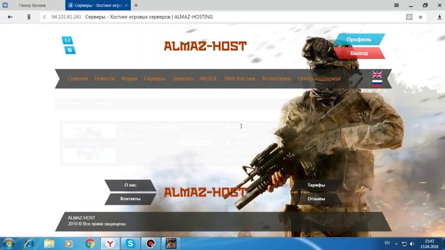Click the INSTALLED server thumbnail
Screen dimensions: 445x250
pyautogui.click(x=89, y=143)
